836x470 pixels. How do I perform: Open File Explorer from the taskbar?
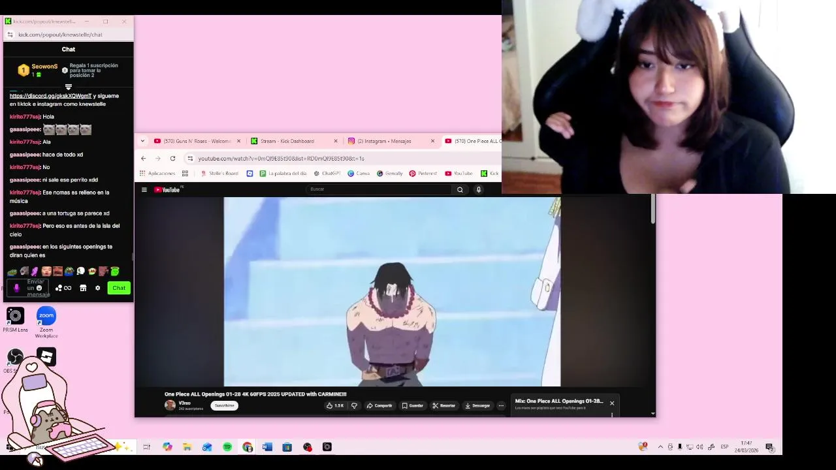187,447
